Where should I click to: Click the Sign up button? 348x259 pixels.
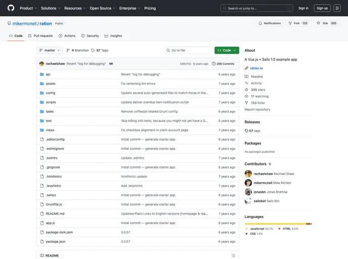coord(322,8)
